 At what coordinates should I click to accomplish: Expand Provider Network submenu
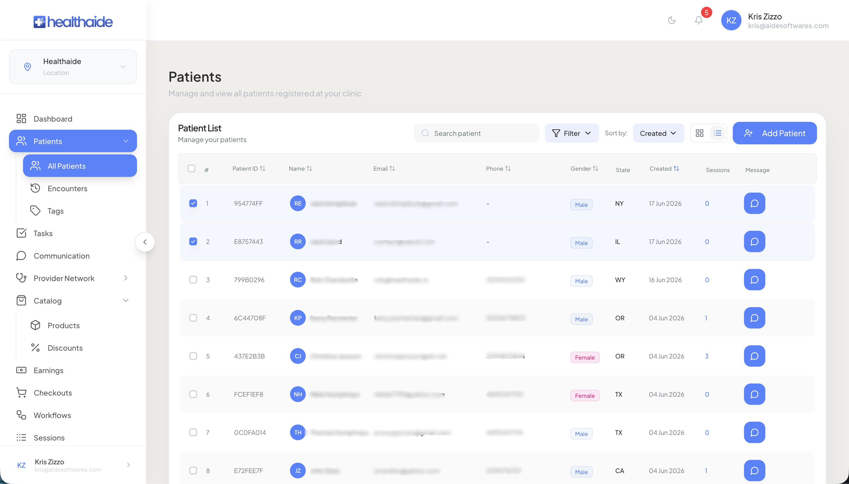pos(126,278)
